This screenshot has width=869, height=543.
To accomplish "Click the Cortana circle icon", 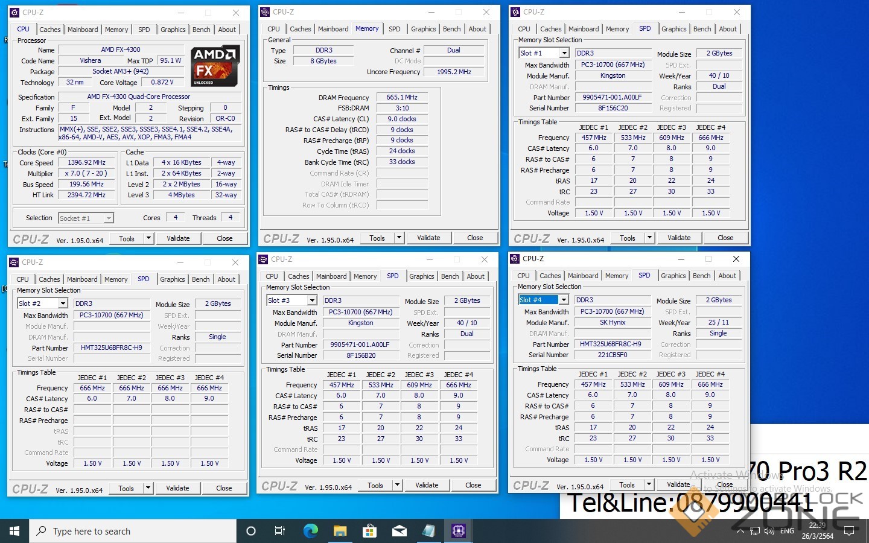I will coord(251,531).
